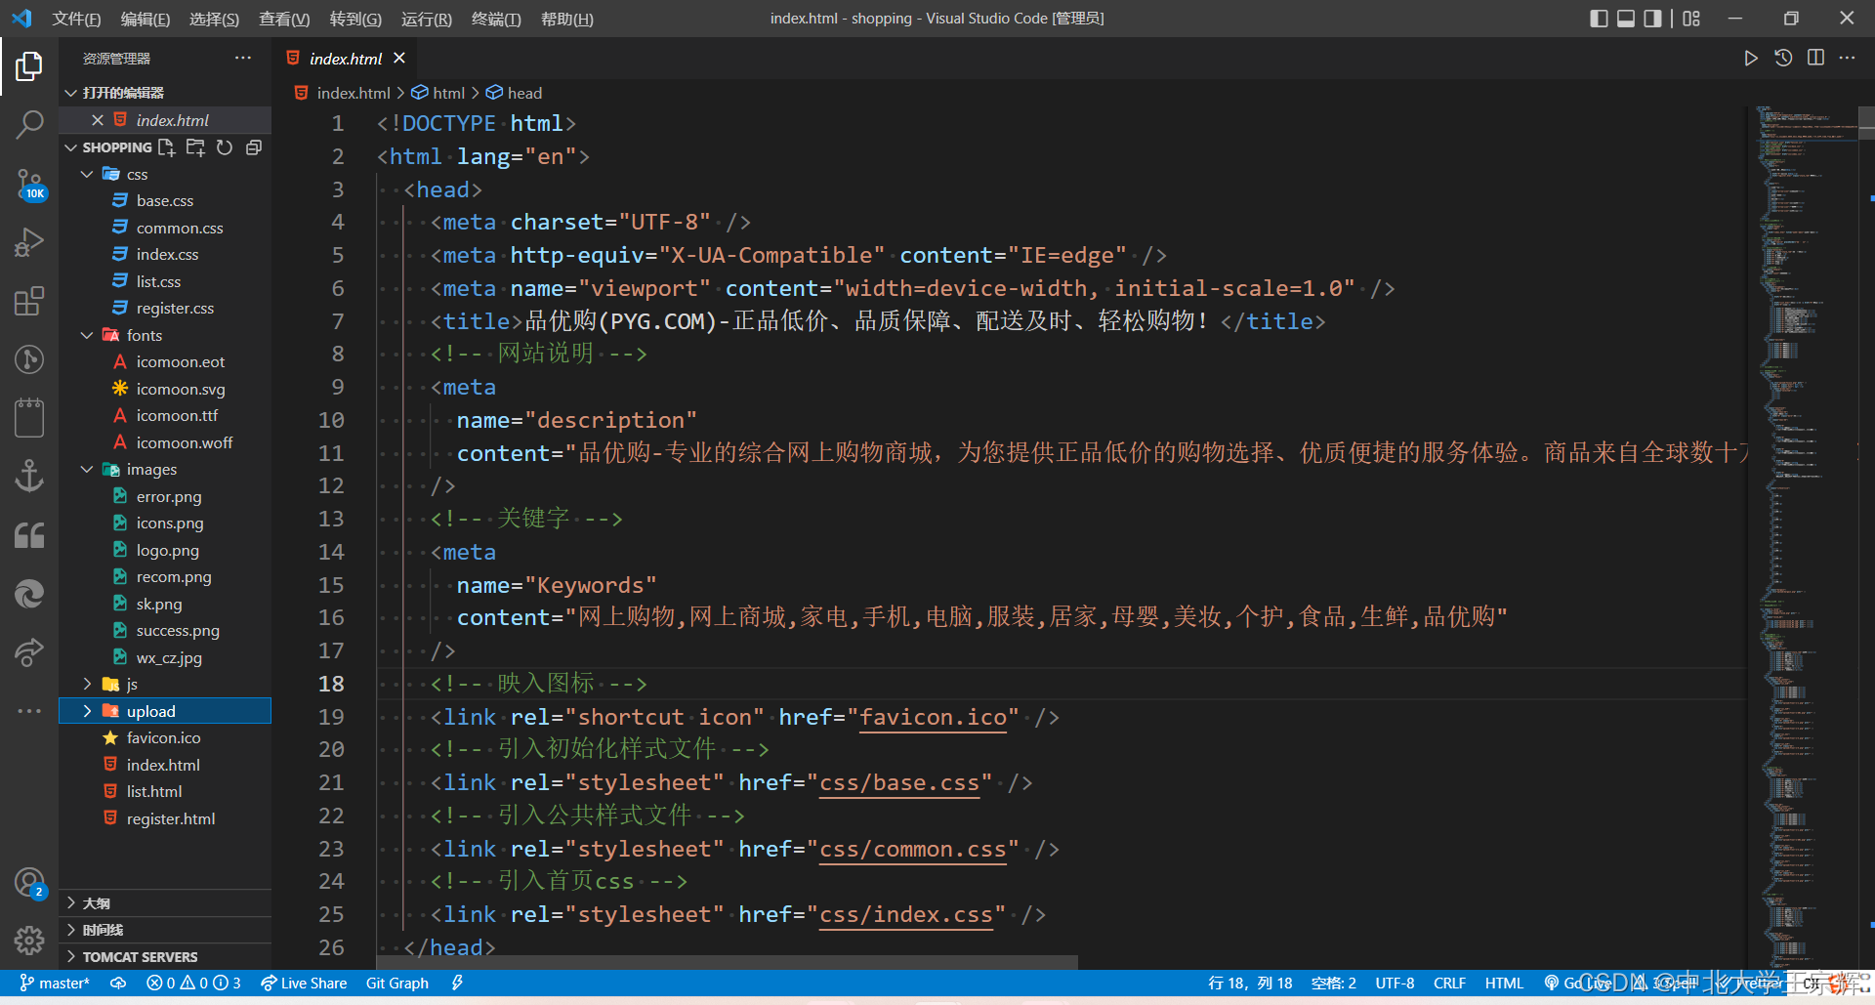Screen dimensions: 1875x1005
Task: Select HTML language mode in status bar
Action: 1504,983
